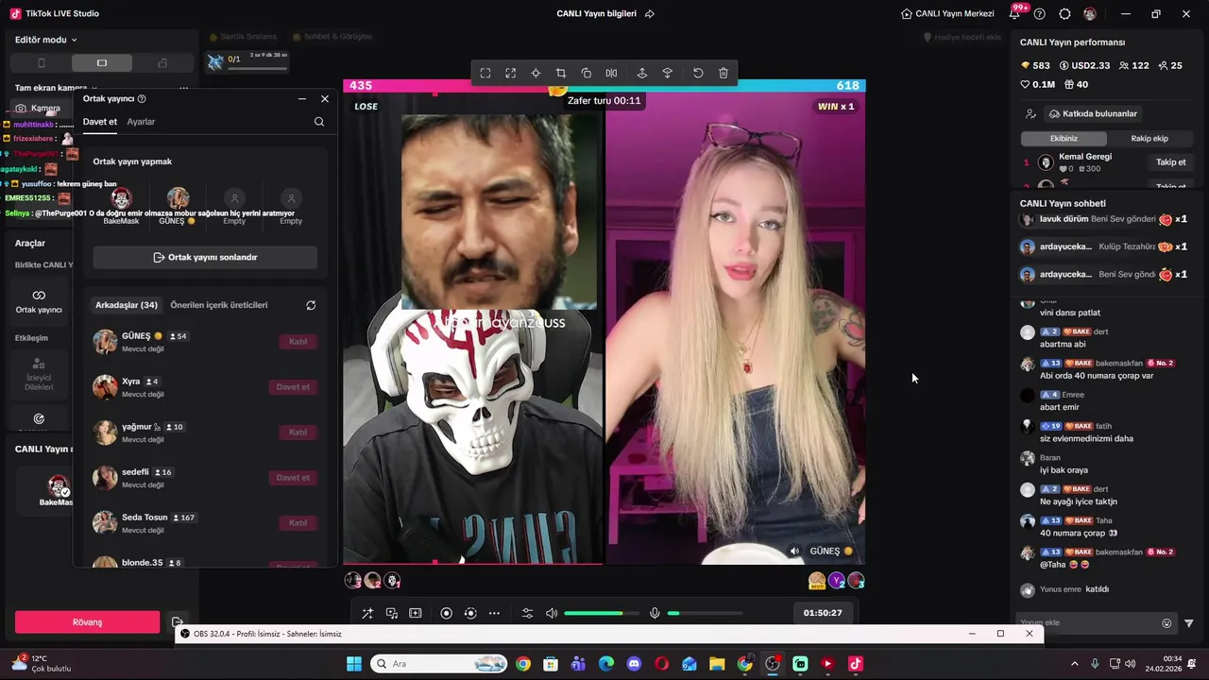The image size is (1209, 680).
Task: Click the search icon in Ortak yayıncı panel
Action: tap(319, 122)
